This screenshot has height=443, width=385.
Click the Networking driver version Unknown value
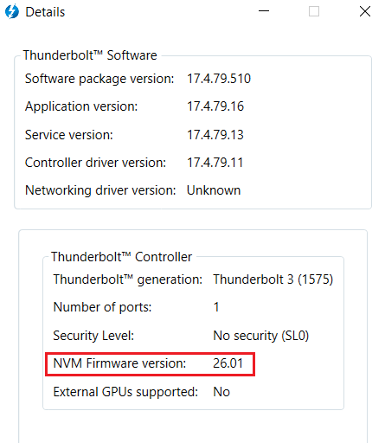point(214,190)
